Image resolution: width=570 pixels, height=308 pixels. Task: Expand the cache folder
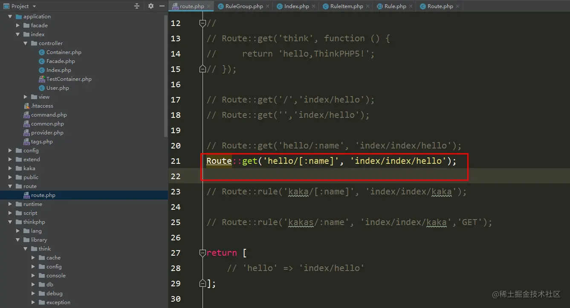(33, 258)
